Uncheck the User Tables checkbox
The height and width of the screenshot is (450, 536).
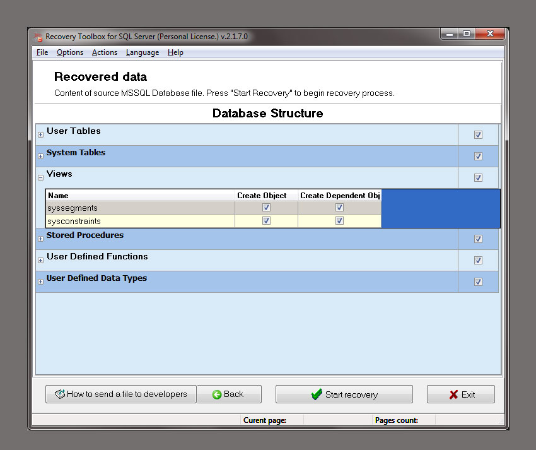click(478, 135)
